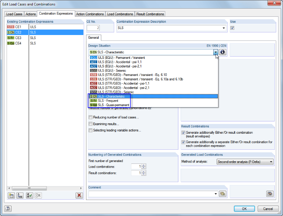283x216 pixels.
Task: Click the copy combination expression icon
Action: tap(20, 196)
